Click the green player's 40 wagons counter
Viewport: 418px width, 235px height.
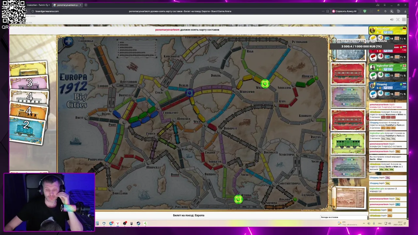pos(373,76)
